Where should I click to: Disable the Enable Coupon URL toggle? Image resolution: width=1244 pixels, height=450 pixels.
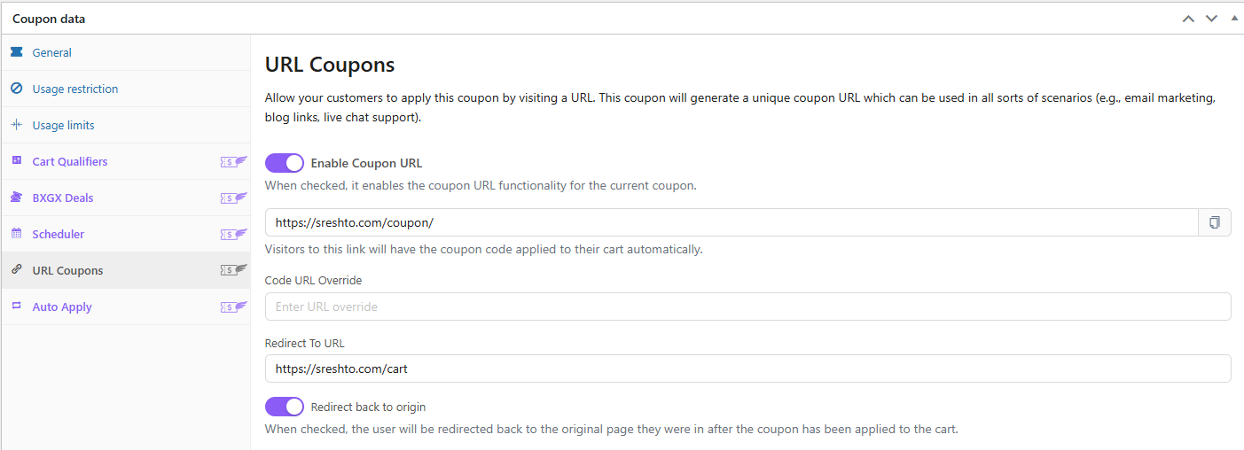click(285, 163)
